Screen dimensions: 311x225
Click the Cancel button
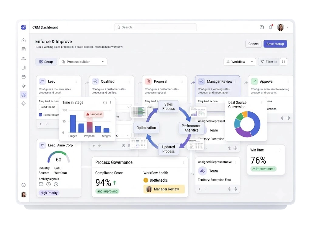click(253, 44)
